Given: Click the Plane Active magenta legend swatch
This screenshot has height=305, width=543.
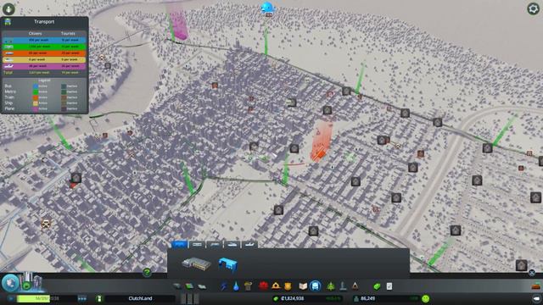Looking at the screenshot, I should point(36,108).
